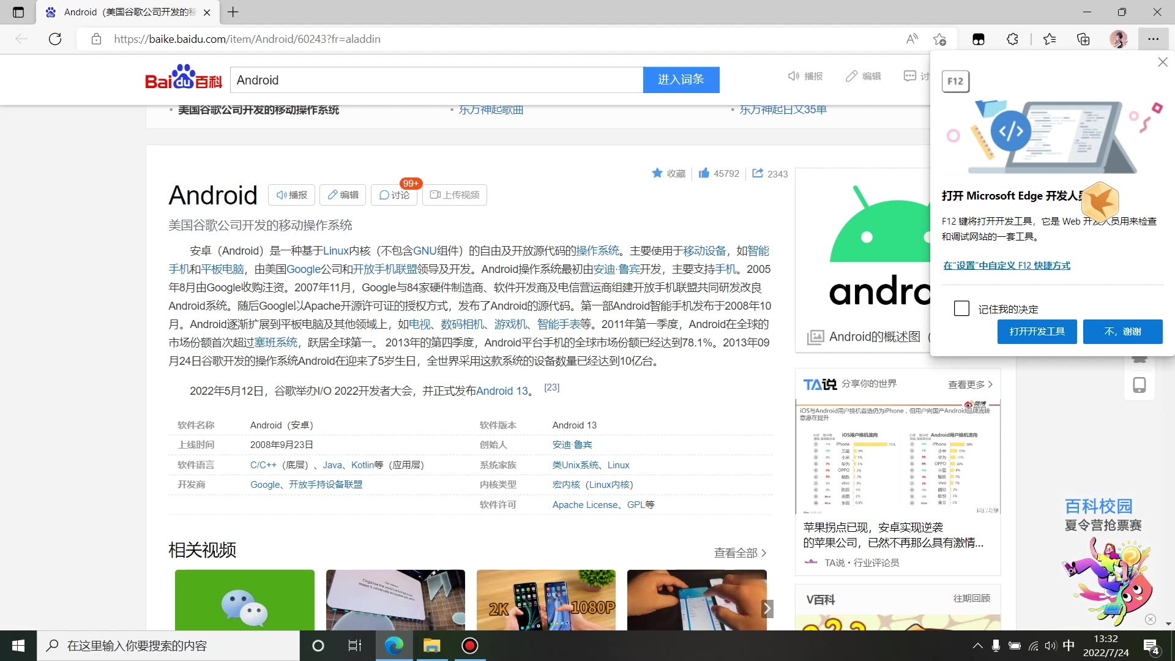Click the browser refresh icon

[x=55, y=39]
